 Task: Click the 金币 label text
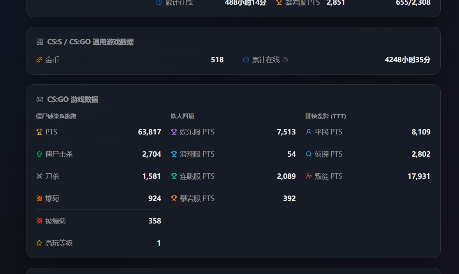pyautogui.click(x=52, y=59)
